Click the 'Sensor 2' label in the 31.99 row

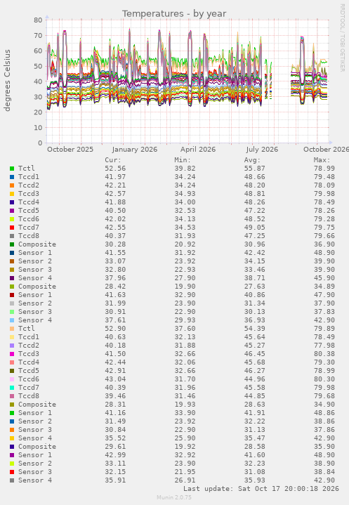coord(35,303)
